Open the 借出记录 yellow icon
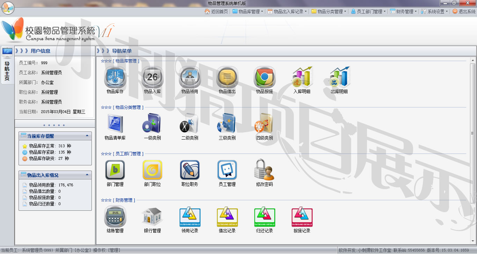The image size is (477, 254). [227, 217]
